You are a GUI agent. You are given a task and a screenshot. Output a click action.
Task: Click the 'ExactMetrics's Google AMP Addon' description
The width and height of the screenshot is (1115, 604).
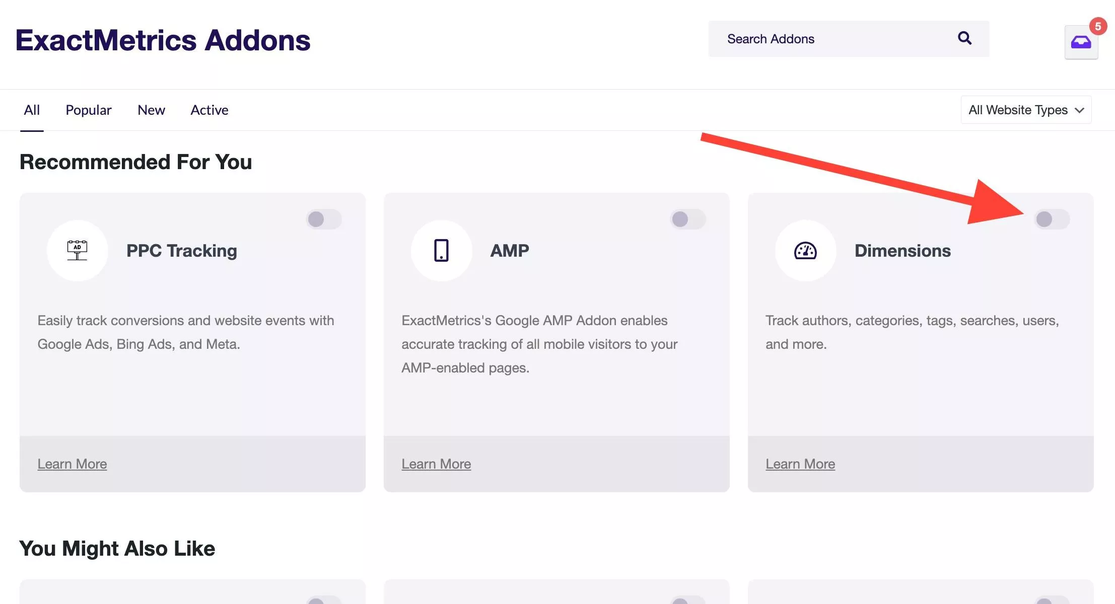(539, 344)
